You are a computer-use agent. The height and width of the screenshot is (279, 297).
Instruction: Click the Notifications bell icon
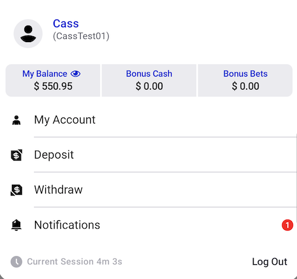click(x=16, y=225)
